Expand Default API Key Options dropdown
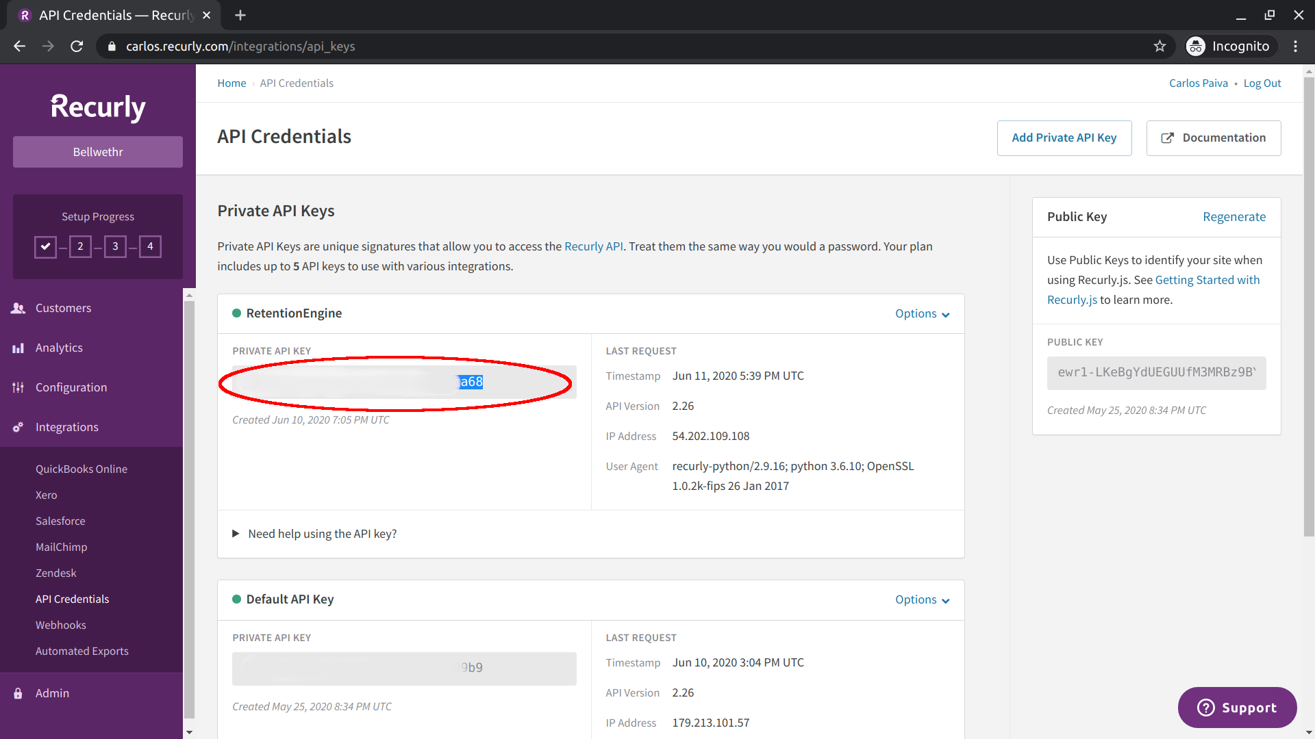 click(x=921, y=599)
